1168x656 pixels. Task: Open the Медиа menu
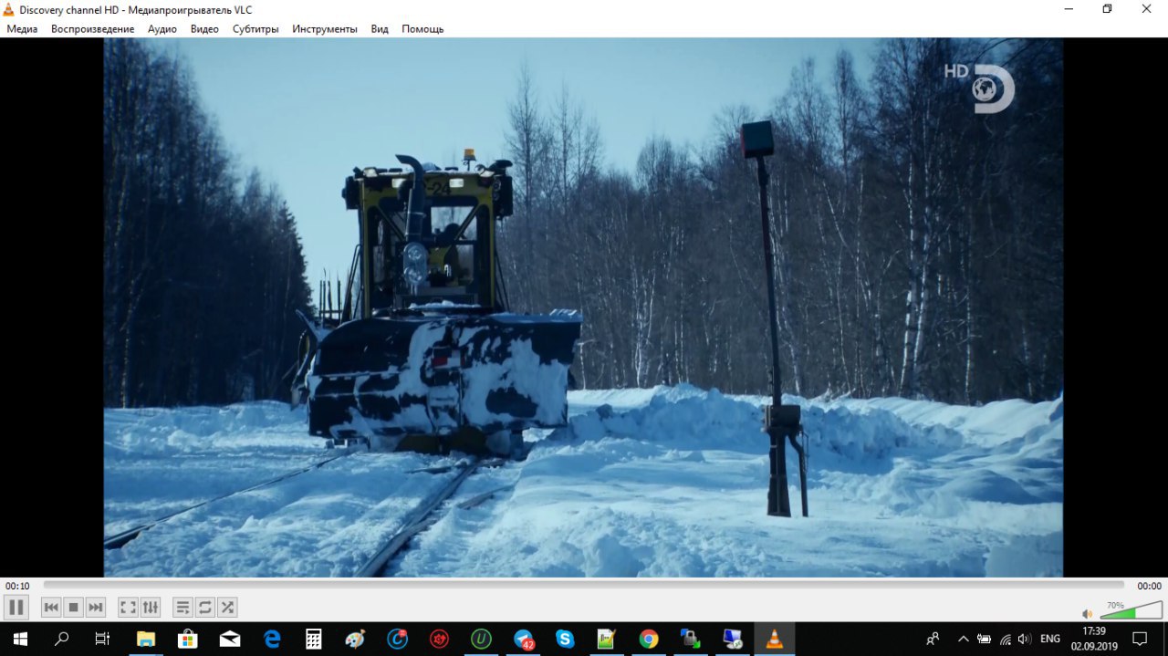pos(22,28)
